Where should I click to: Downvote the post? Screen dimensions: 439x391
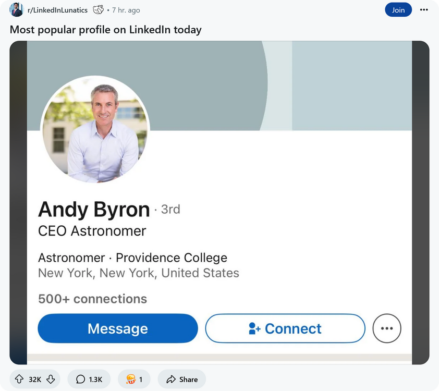(51, 380)
